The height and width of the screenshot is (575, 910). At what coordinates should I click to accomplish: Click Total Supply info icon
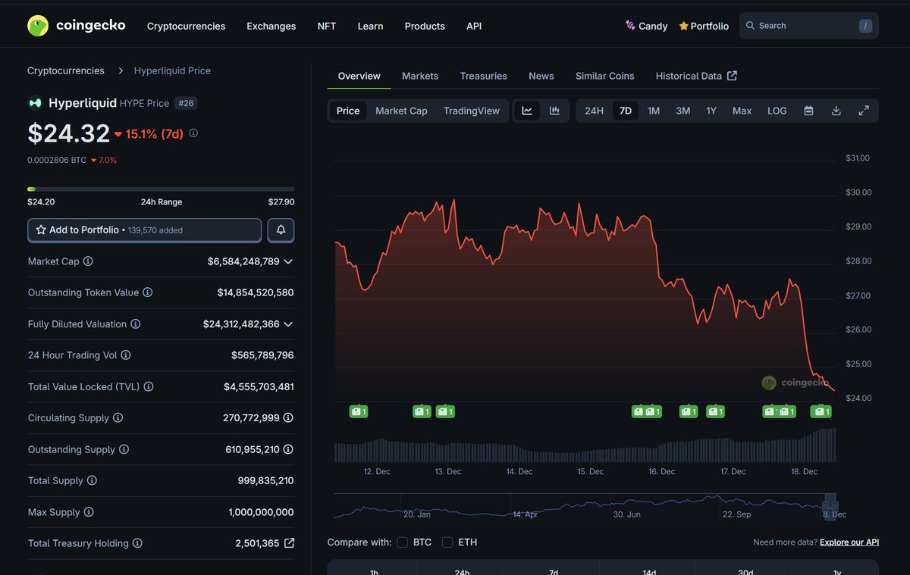[x=92, y=481]
